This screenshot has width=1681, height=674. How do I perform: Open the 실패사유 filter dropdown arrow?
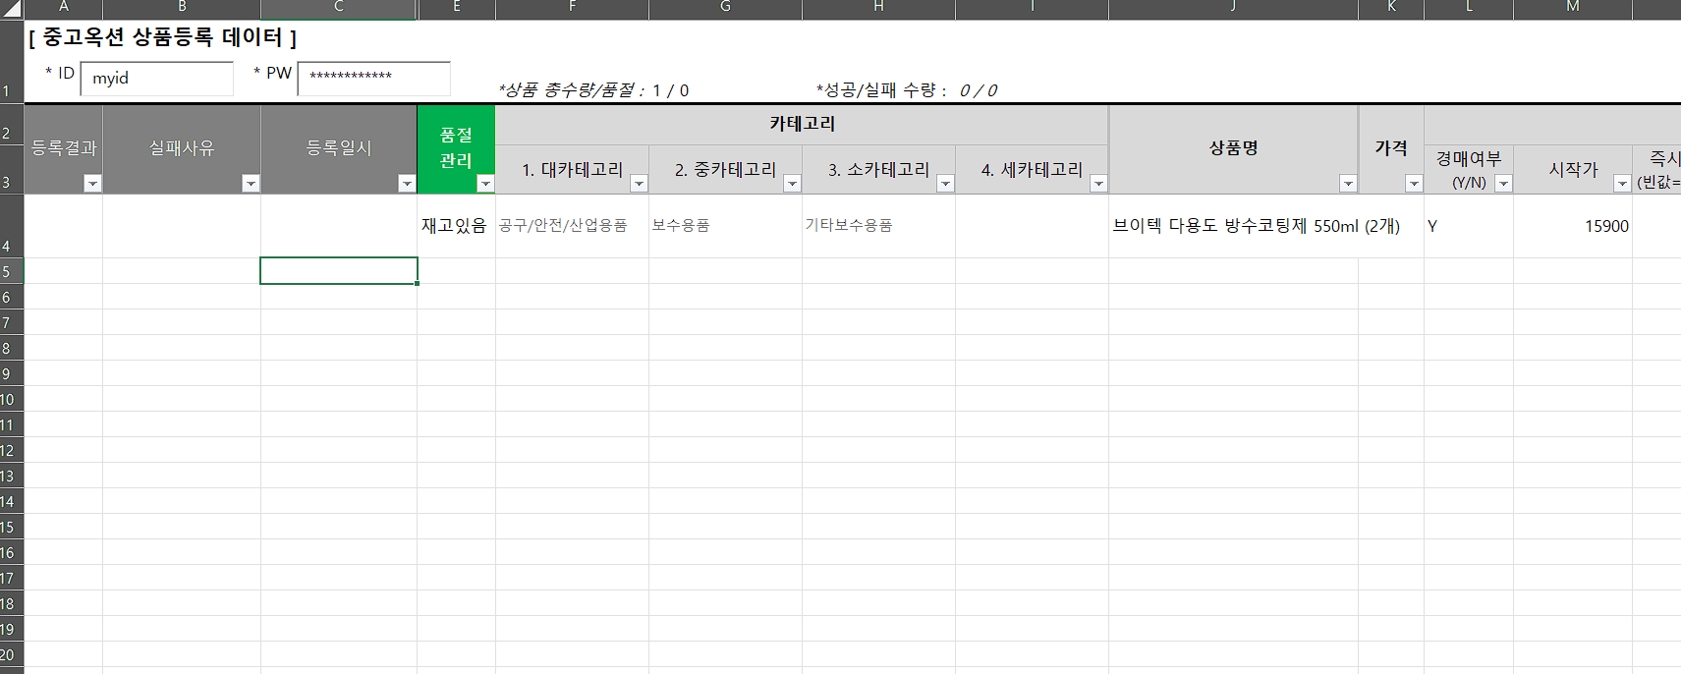251,184
